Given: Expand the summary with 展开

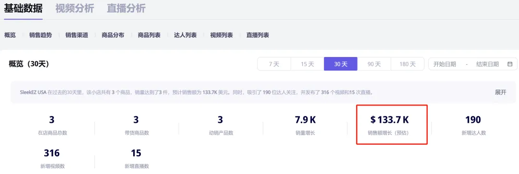Looking at the screenshot, I should (500, 92).
